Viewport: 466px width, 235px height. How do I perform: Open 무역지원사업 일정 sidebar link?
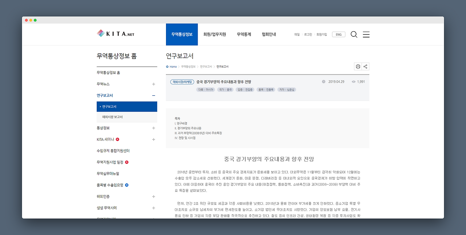(110, 162)
